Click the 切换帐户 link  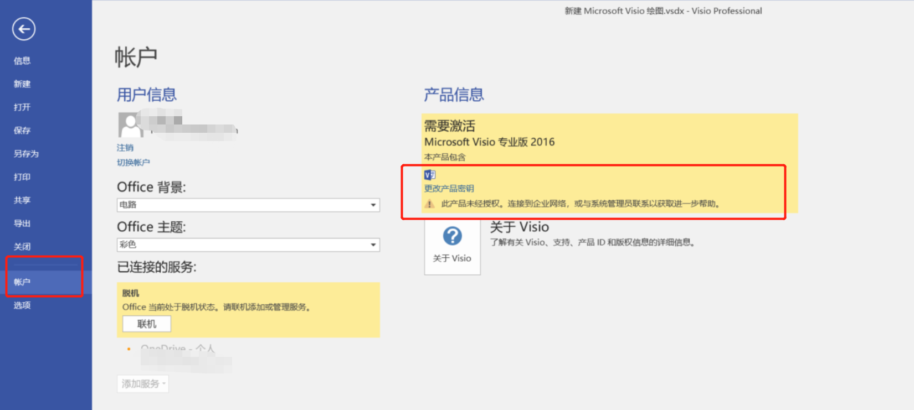(x=133, y=163)
